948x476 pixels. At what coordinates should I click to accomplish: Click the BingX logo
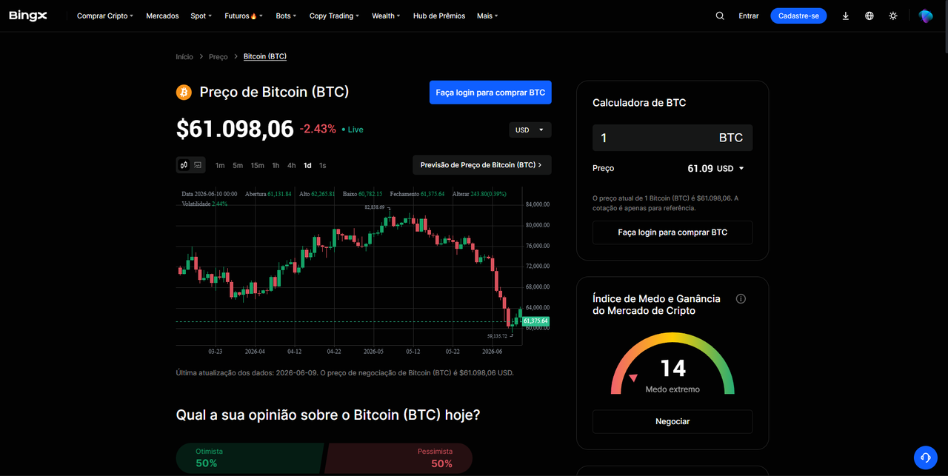tap(28, 16)
